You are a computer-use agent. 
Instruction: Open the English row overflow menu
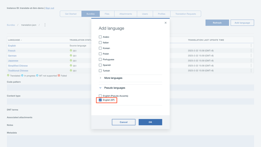pyautogui.click(x=251, y=45)
